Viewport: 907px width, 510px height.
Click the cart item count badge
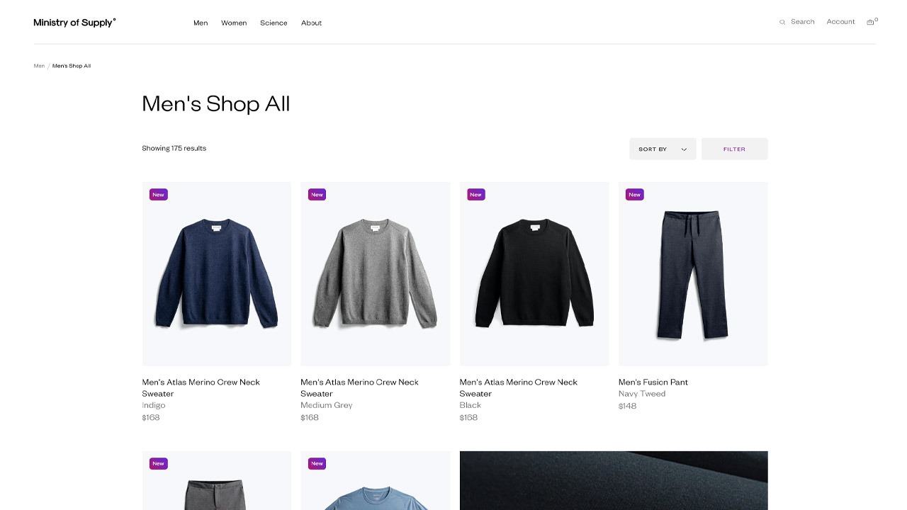(x=875, y=18)
